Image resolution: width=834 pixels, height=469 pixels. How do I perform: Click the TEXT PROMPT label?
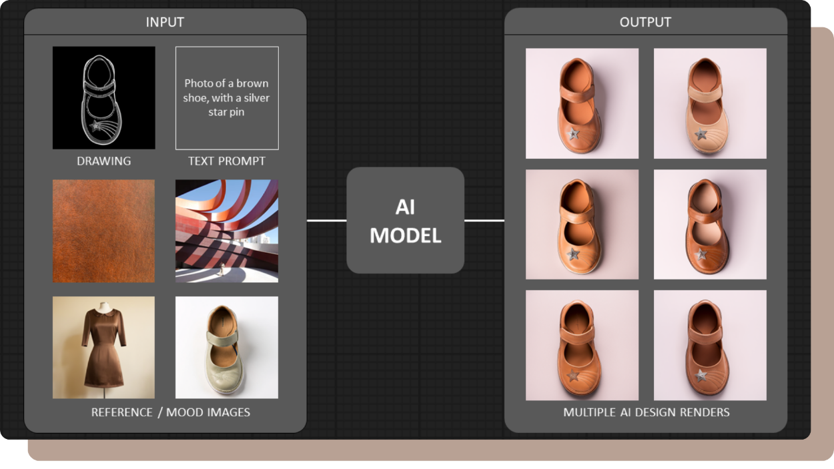227,161
